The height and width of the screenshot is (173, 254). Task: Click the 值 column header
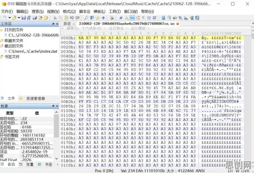click(x=37, y=113)
